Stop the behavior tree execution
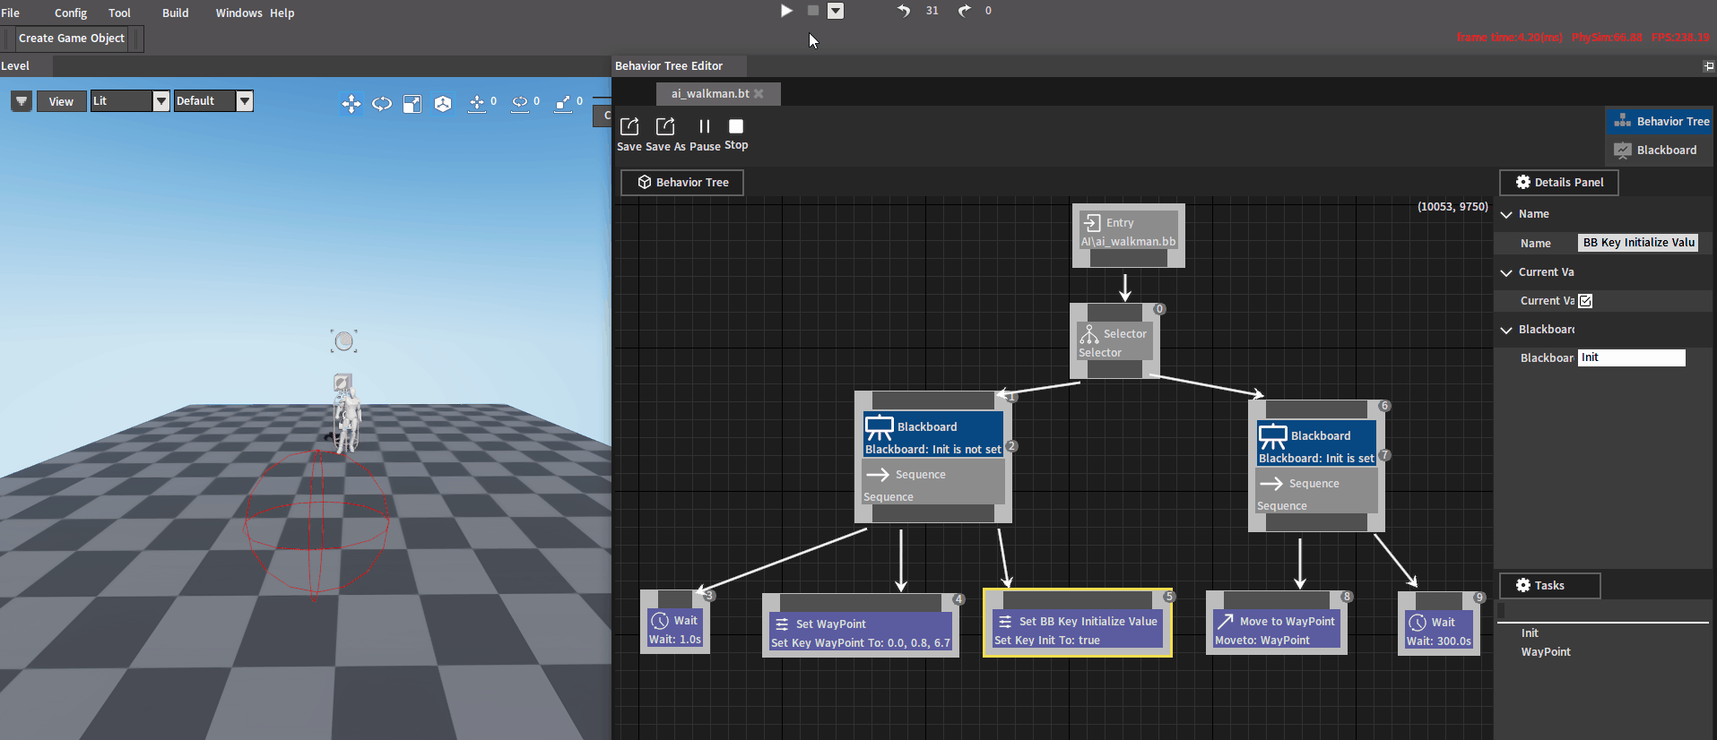The width and height of the screenshot is (1717, 740). [736, 126]
